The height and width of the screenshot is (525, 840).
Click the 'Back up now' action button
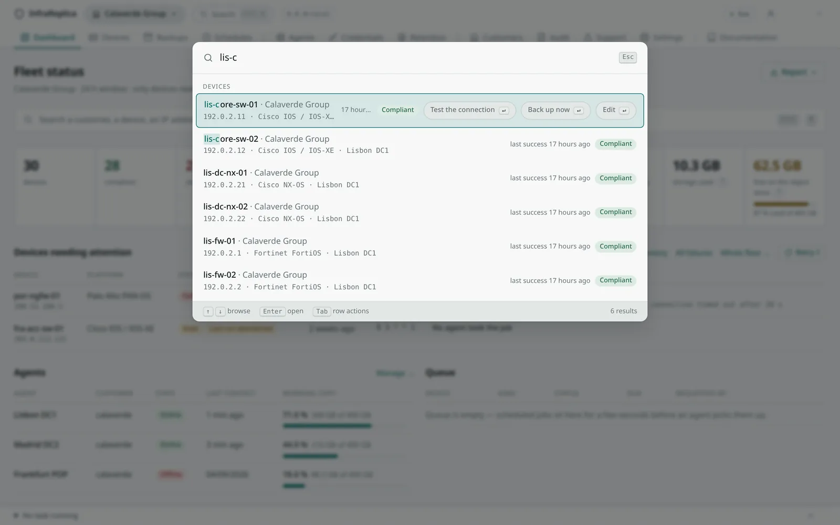point(555,110)
